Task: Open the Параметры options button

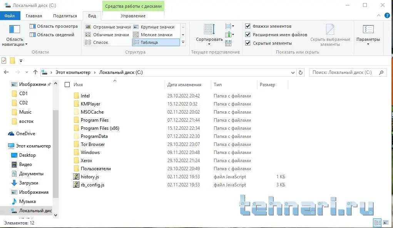Action: tap(368, 35)
